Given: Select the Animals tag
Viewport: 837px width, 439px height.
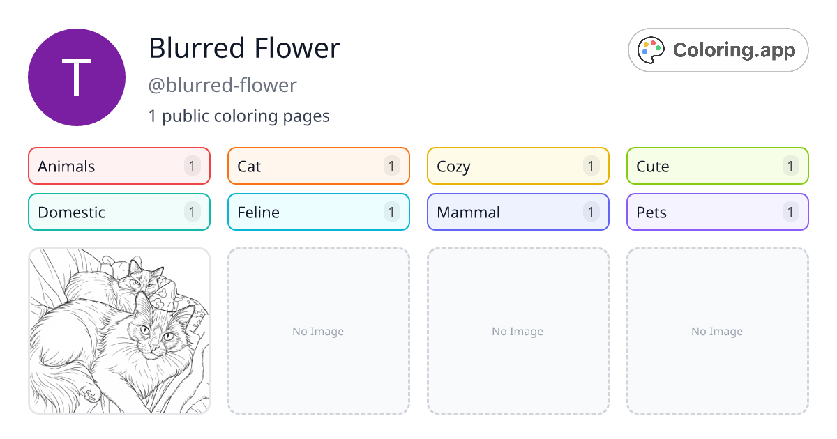Looking at the screenshot, I should pyautogui.click(x=119, y=166).
